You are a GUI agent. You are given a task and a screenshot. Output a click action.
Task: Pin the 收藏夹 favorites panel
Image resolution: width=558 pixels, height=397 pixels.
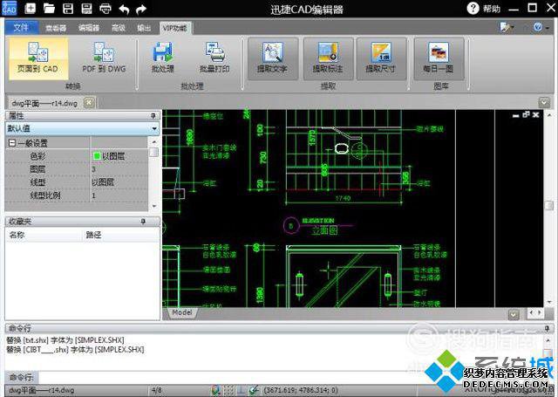pyautogui.click(x=143, y=222)
